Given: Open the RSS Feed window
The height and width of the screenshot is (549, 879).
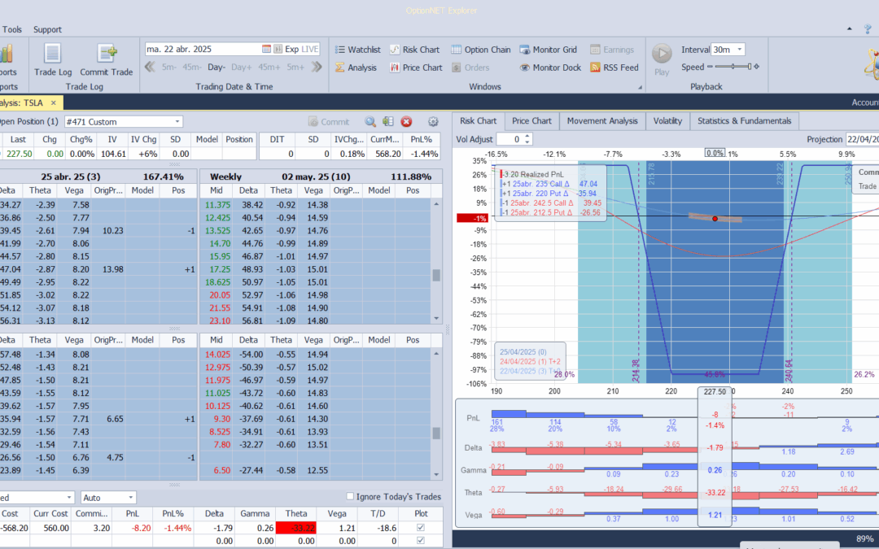Looking at the screenshot, I should pyautogui.click(x=614, y=68).
